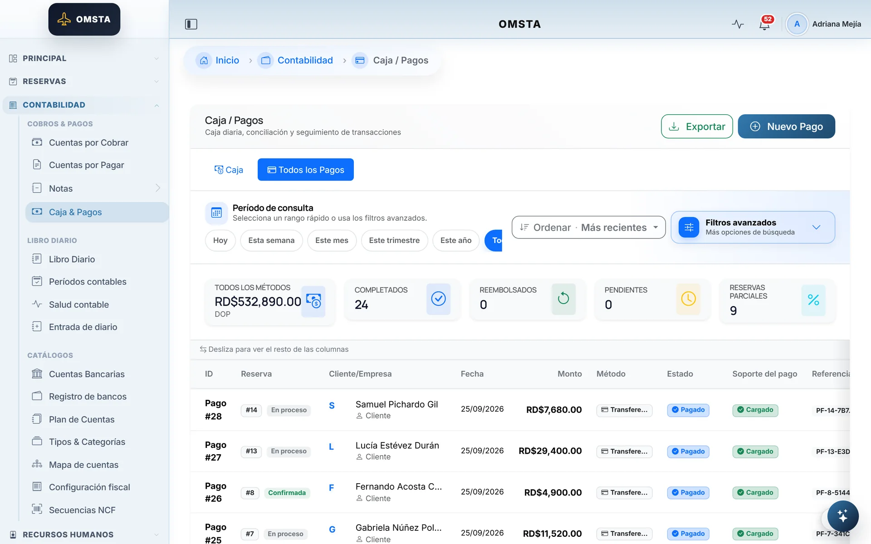Screen dimensions: 871x544
Task: Go to Plan de Cuentas
Action: coord(97,419)
